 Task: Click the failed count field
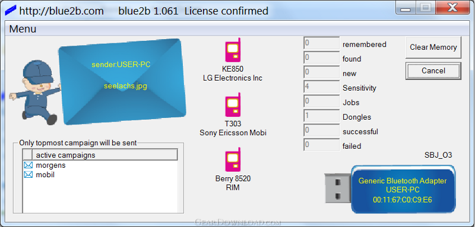(x=321, y=145)
